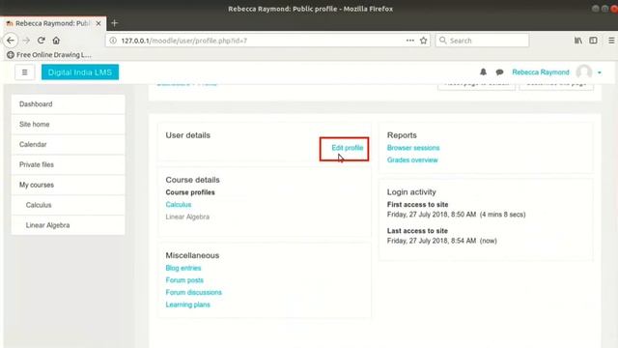This screenshot has height=348, width=618.
Task: Open page actions three-dot menu
Action: tap(409, 41)
